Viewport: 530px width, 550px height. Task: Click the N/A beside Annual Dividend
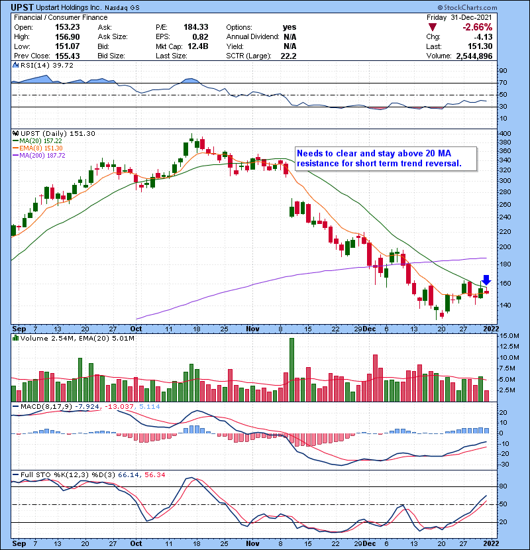[x=290, y=37]
